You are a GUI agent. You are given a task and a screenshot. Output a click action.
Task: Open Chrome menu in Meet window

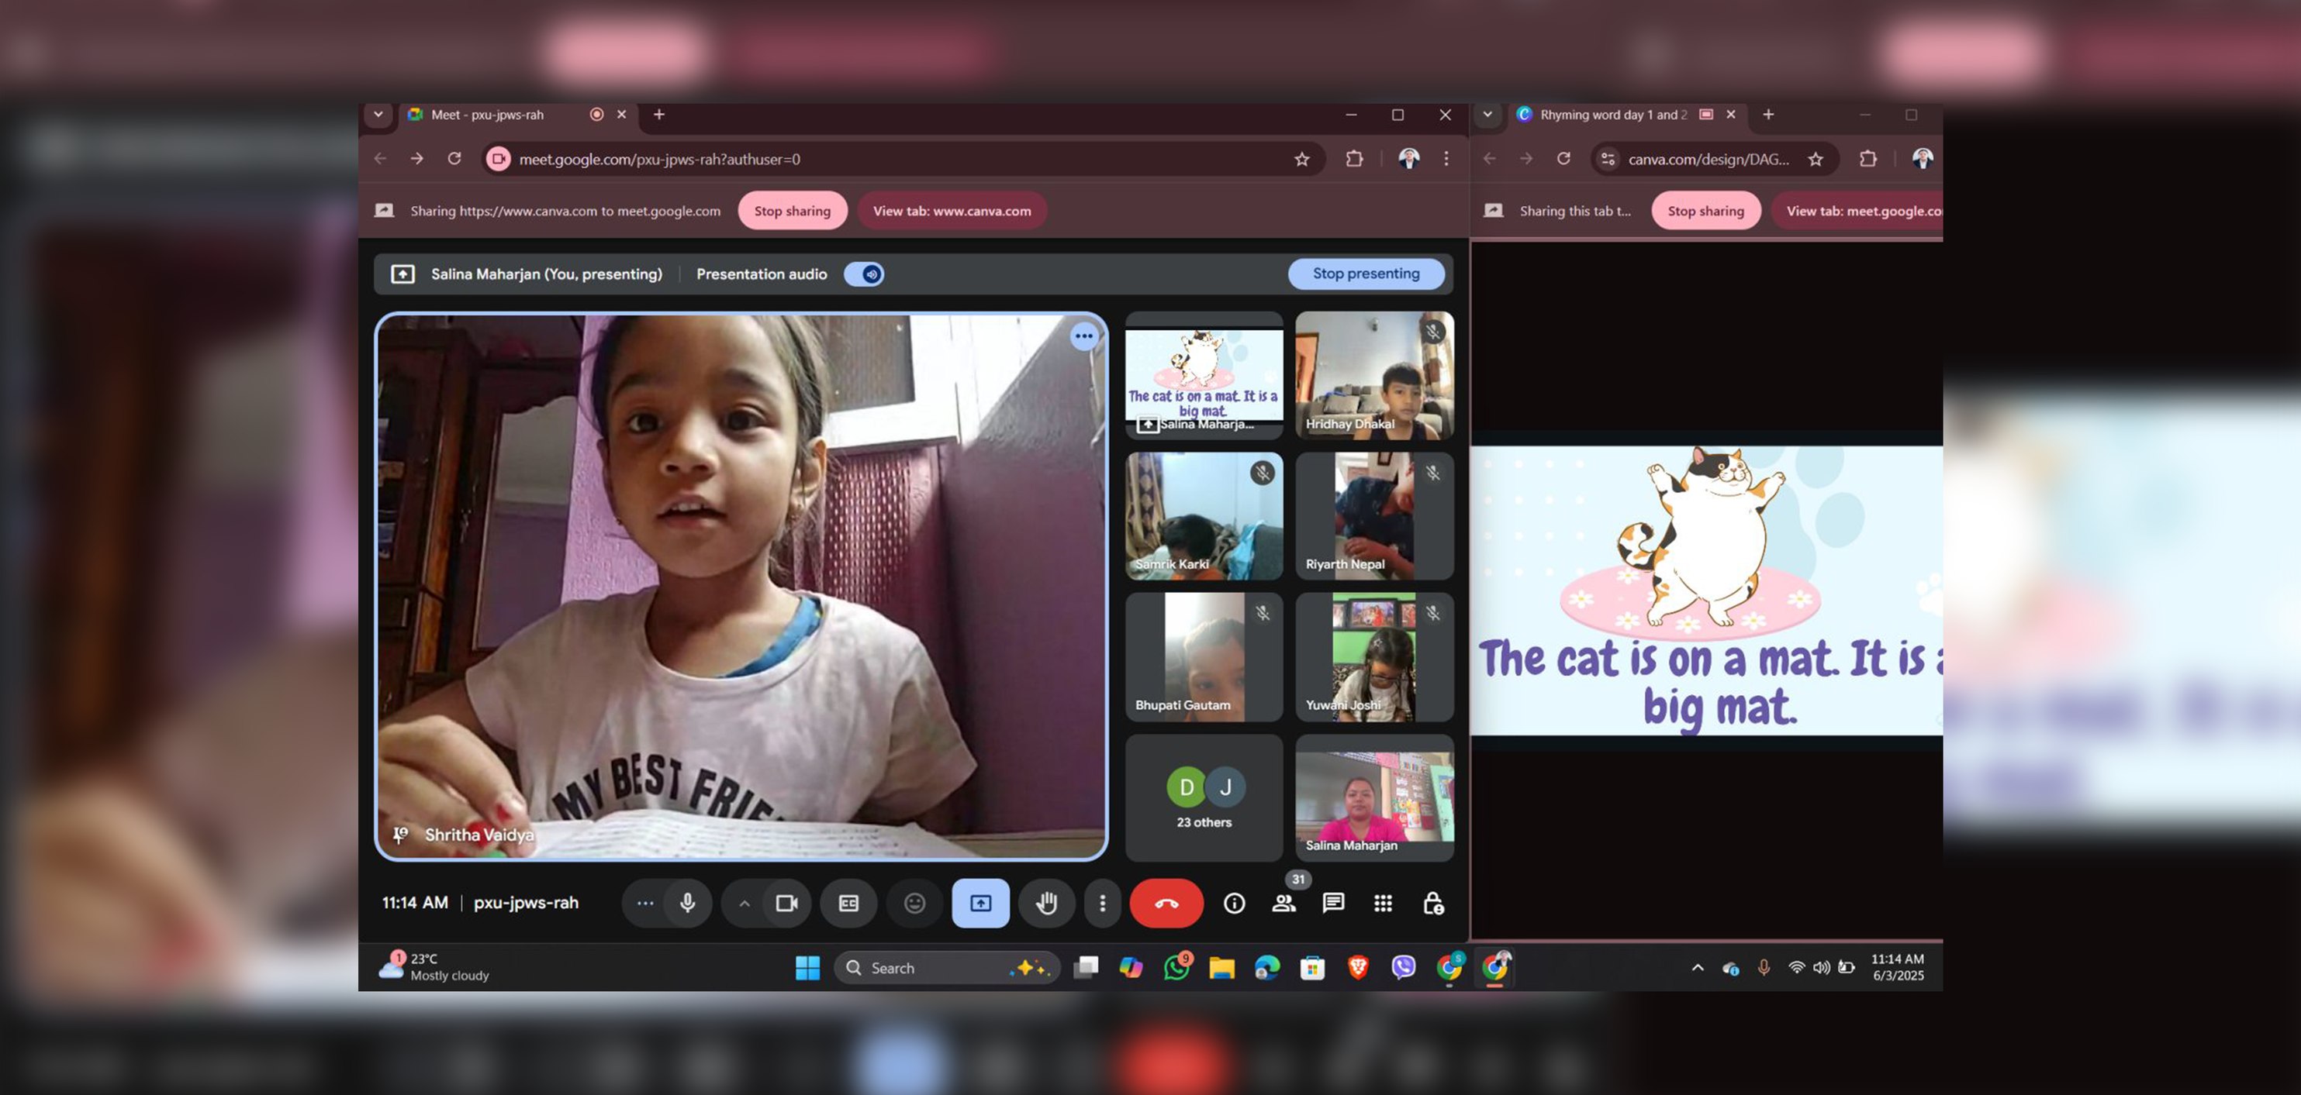[1446, 159]
